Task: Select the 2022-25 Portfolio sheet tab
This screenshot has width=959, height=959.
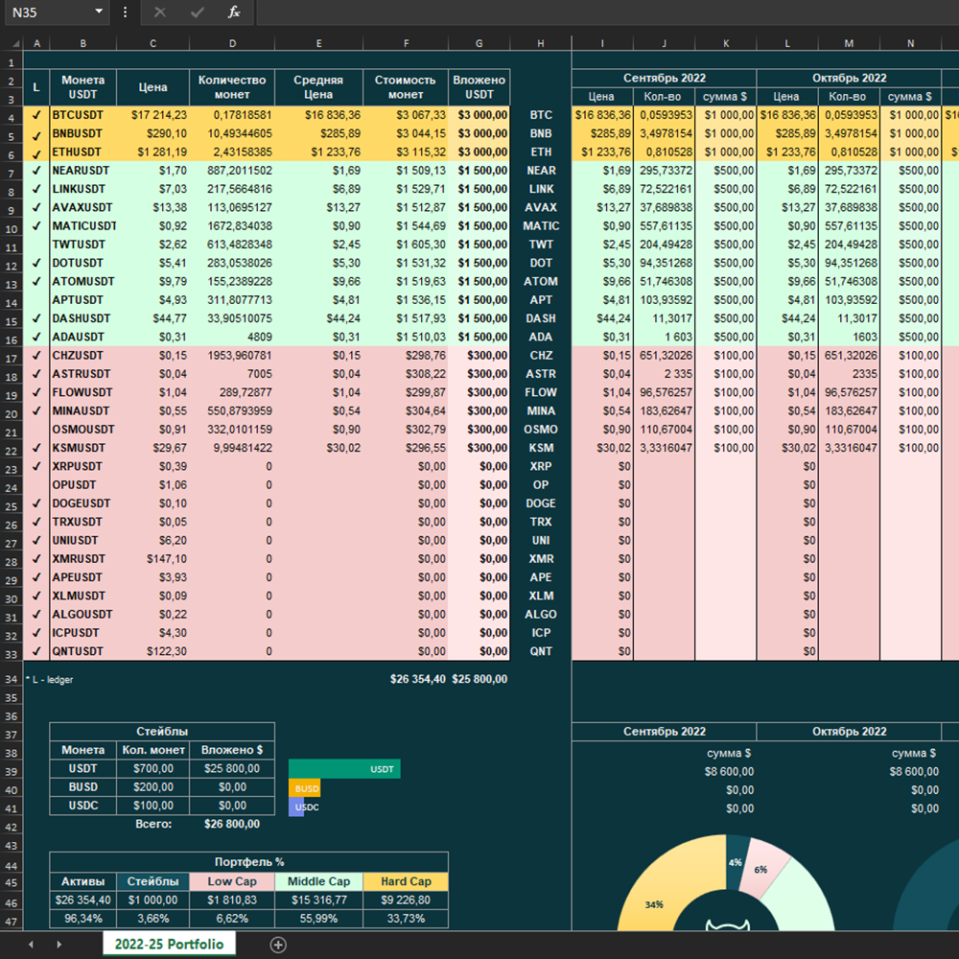Action: 169,944
